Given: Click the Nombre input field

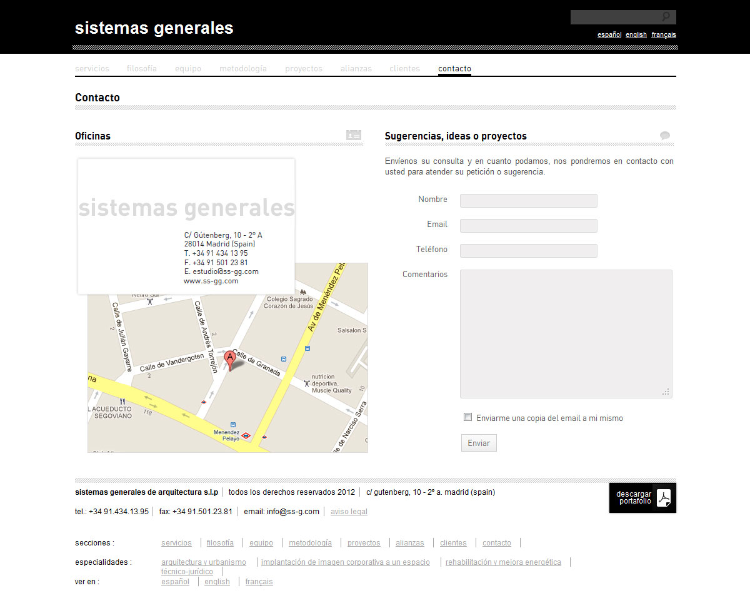Looking at the screenshot, I should click(528, 200).
